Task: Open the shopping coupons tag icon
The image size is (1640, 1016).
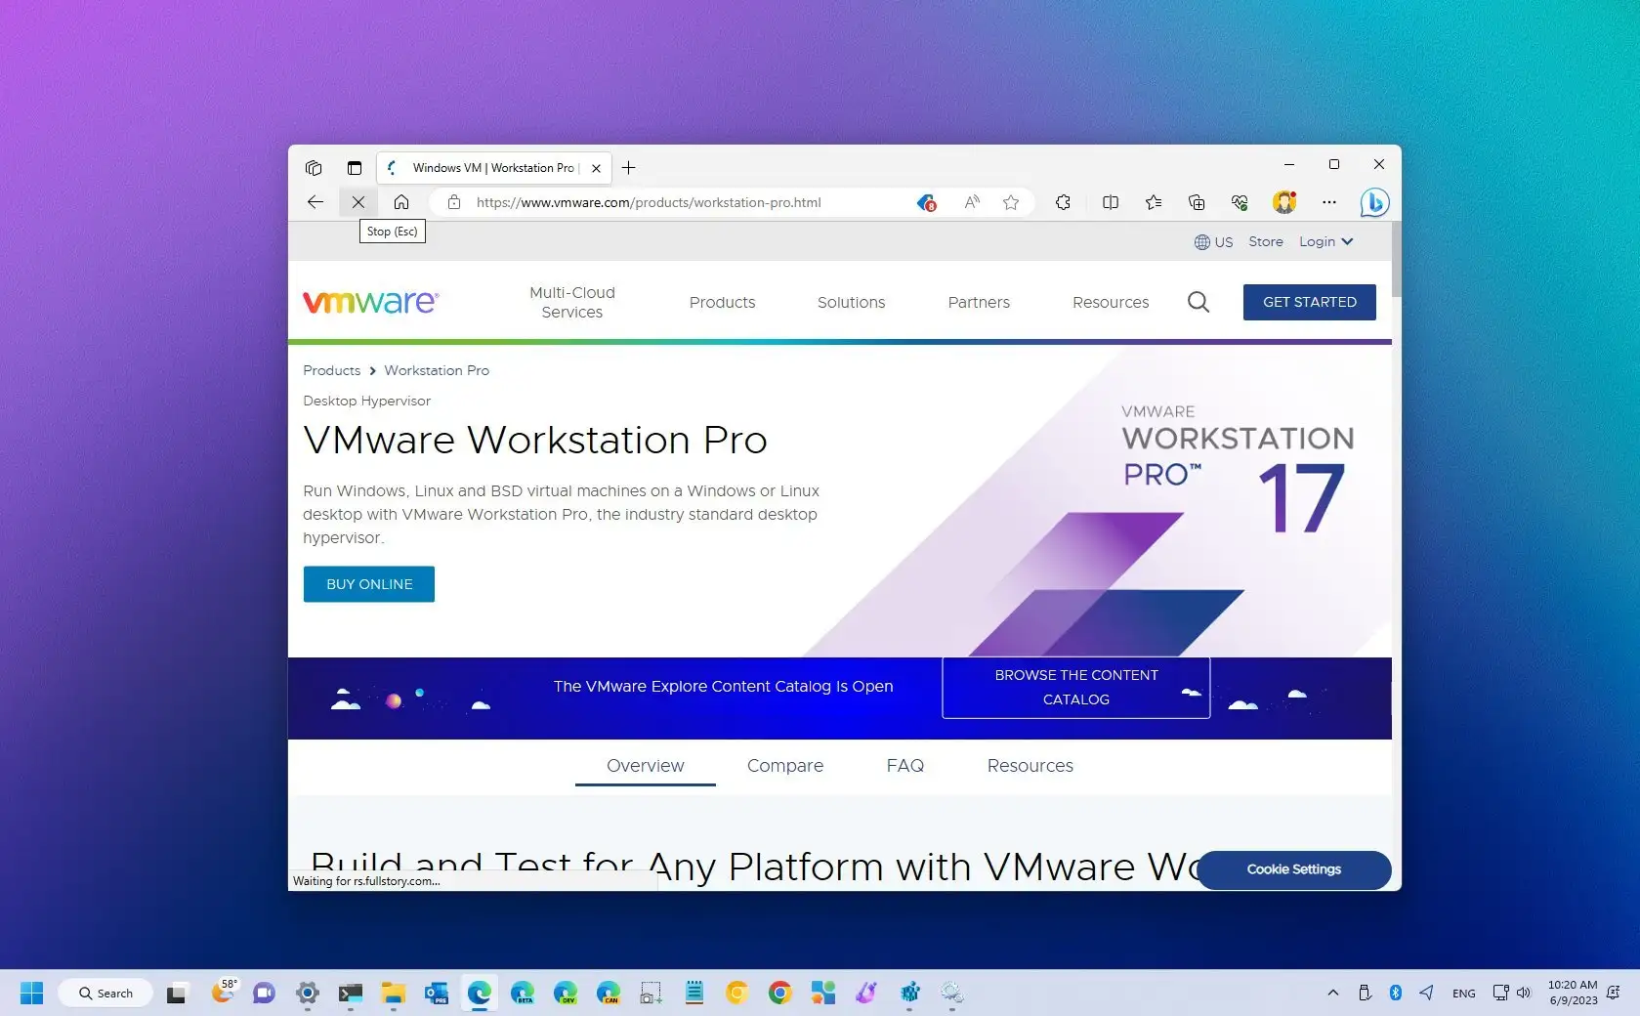Action: point(926,202)
